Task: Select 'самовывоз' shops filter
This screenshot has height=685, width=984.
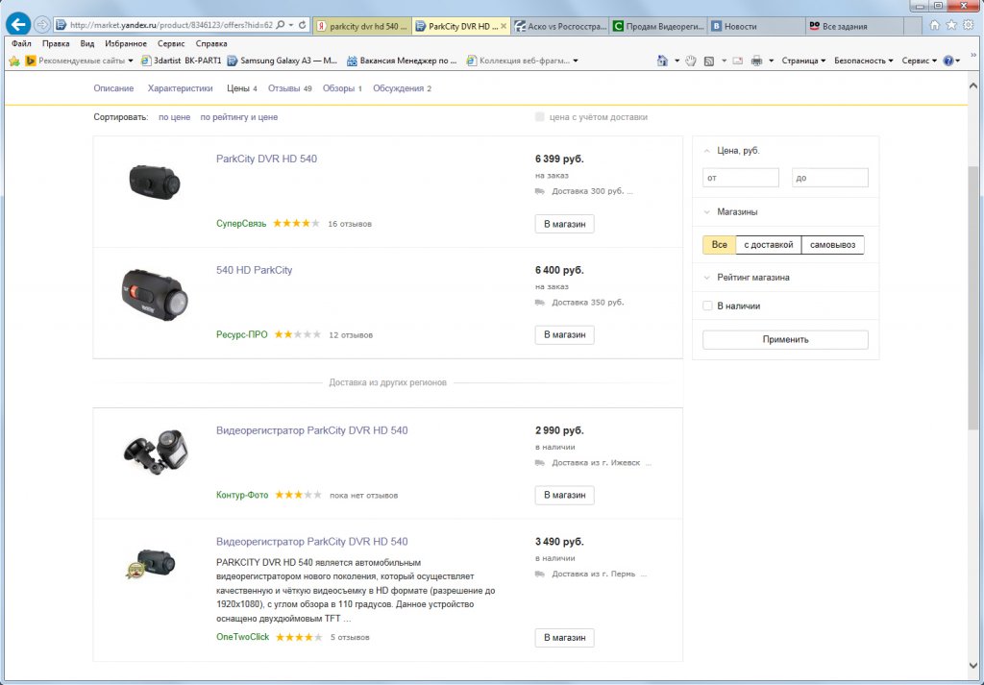Action: (x=833, y=245)
